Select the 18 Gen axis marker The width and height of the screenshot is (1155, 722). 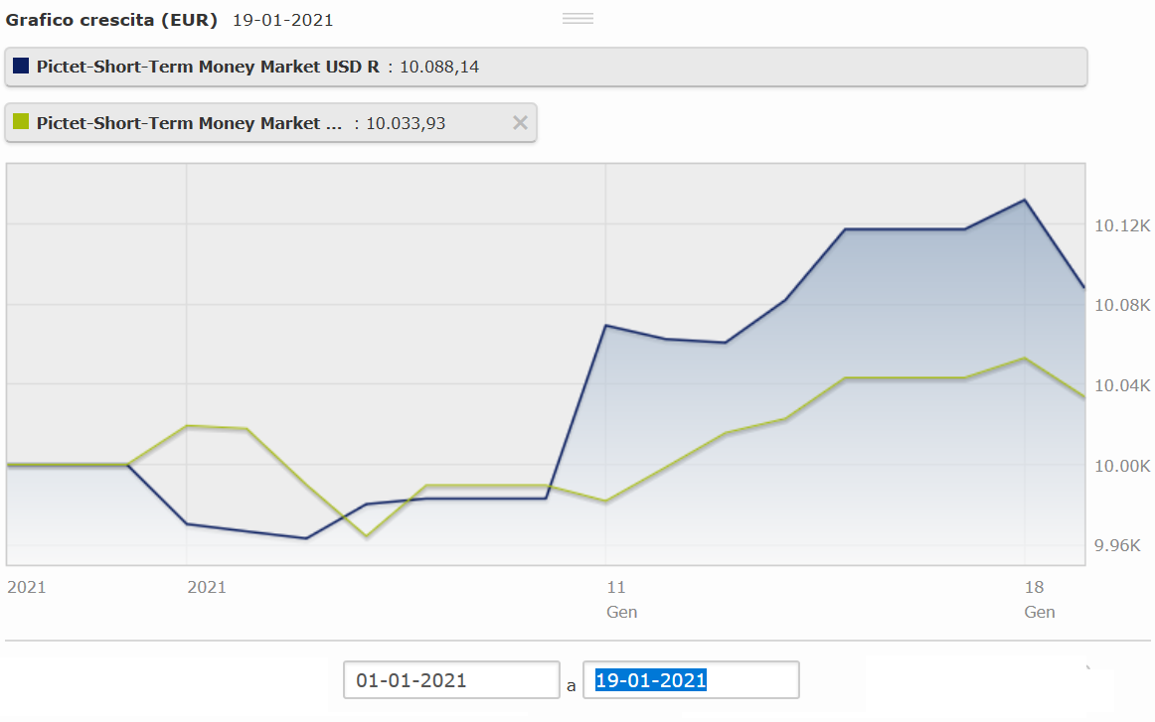1037,597
